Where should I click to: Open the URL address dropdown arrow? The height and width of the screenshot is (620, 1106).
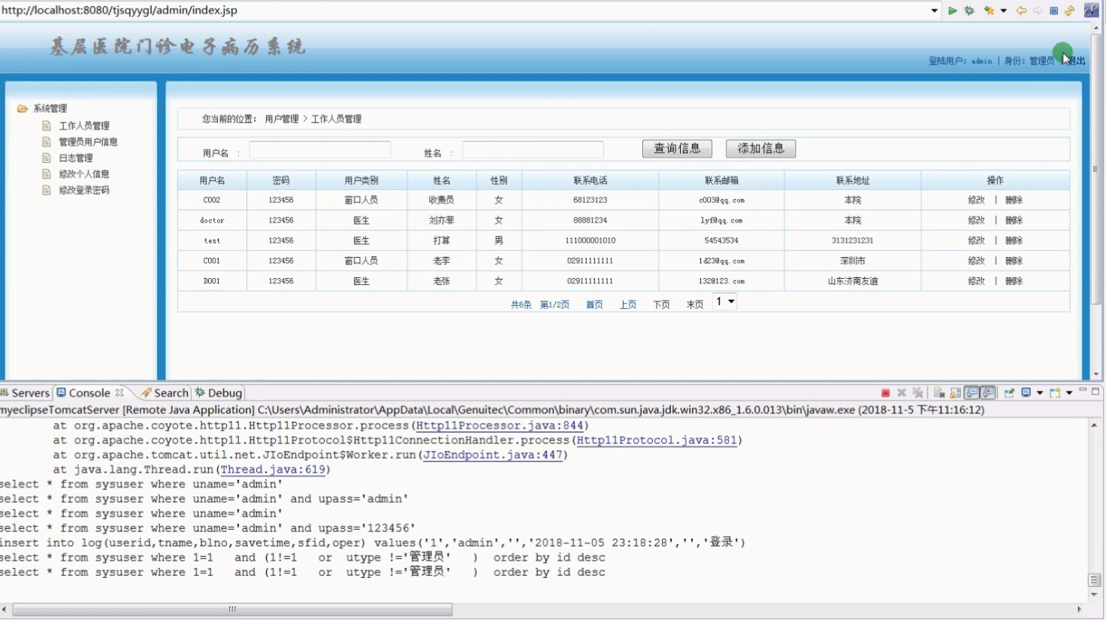(x=935, y=11)
